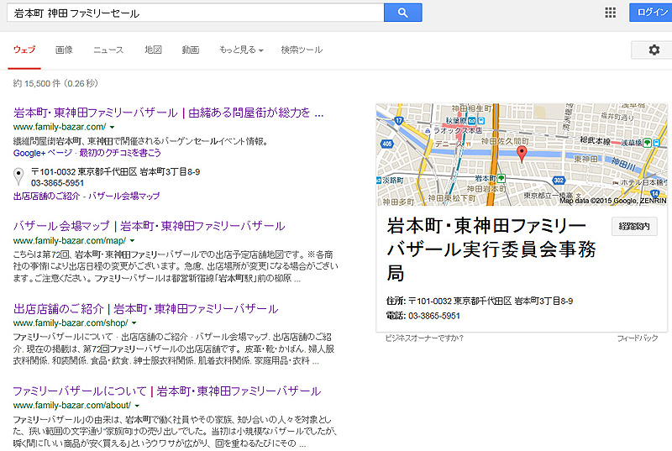
Task: Open the settings gear menu
Action: tap(654, 50)
